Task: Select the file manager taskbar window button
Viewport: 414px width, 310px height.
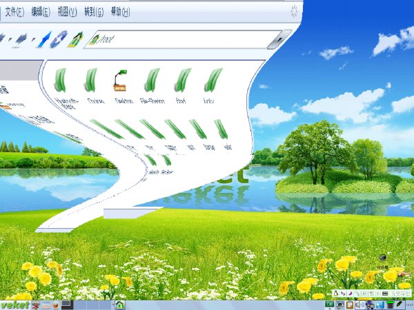Action: point(120,305)
